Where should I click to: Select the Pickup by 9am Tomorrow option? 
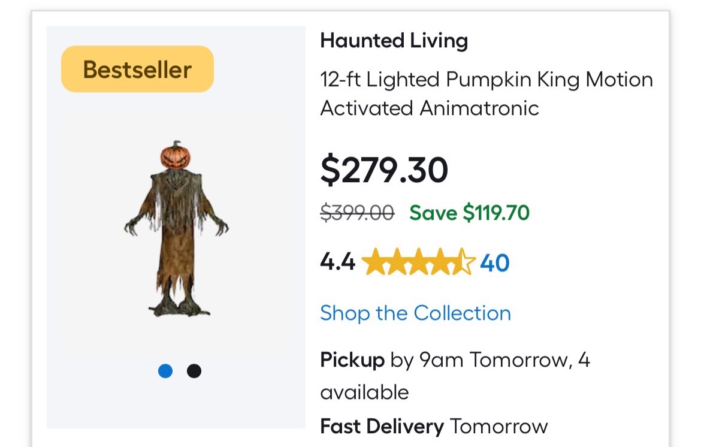pyautogui.click(x=455, y=376)
